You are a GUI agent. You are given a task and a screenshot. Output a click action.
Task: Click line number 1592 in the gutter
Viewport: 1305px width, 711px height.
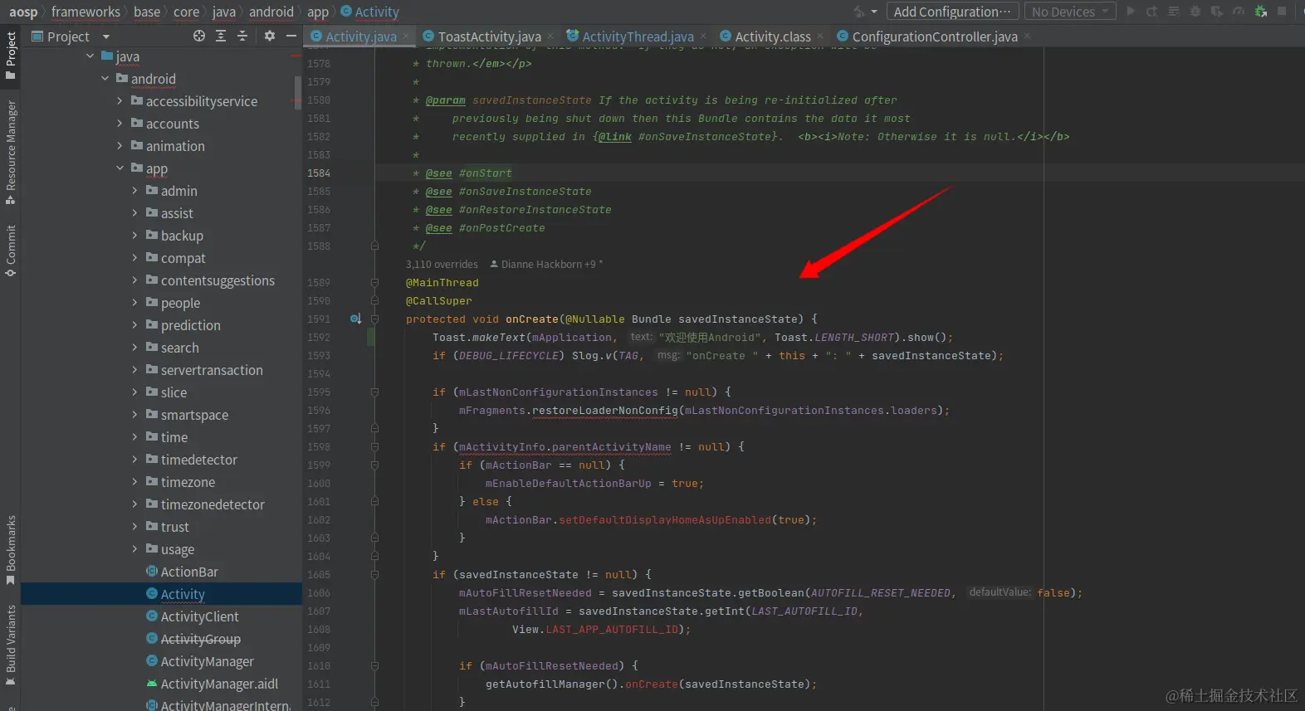pos(319,337)
